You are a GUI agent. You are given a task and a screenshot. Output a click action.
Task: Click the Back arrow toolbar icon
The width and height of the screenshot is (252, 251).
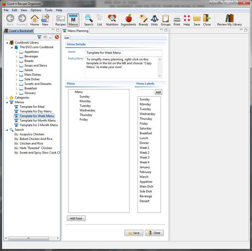10,20
